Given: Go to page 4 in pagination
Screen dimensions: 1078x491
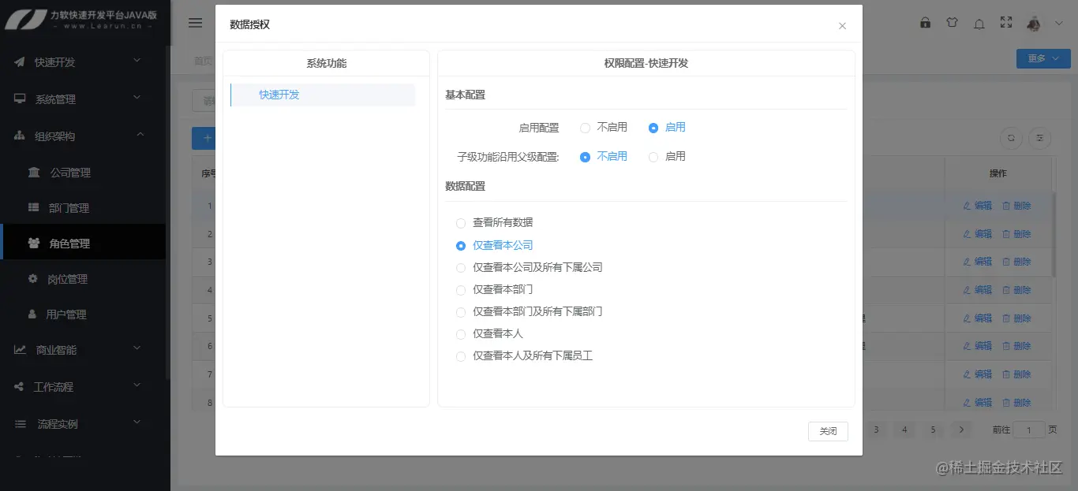Looking at the screenshot, I should (904, 430).
